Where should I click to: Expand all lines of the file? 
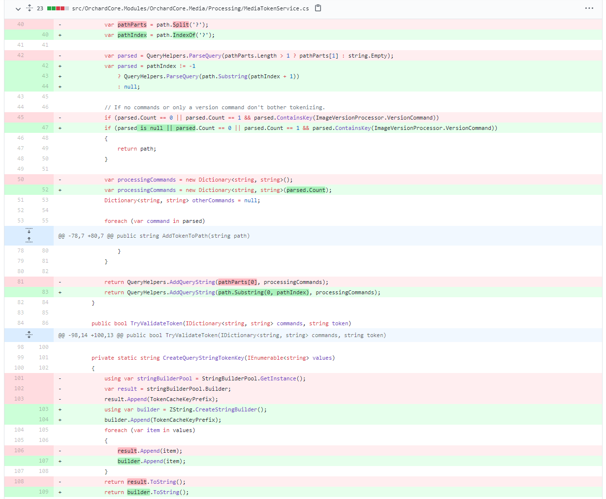[29, 8]
